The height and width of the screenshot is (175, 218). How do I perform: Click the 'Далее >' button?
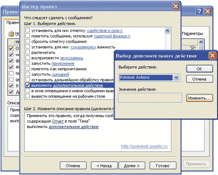(x=132, y=166)
